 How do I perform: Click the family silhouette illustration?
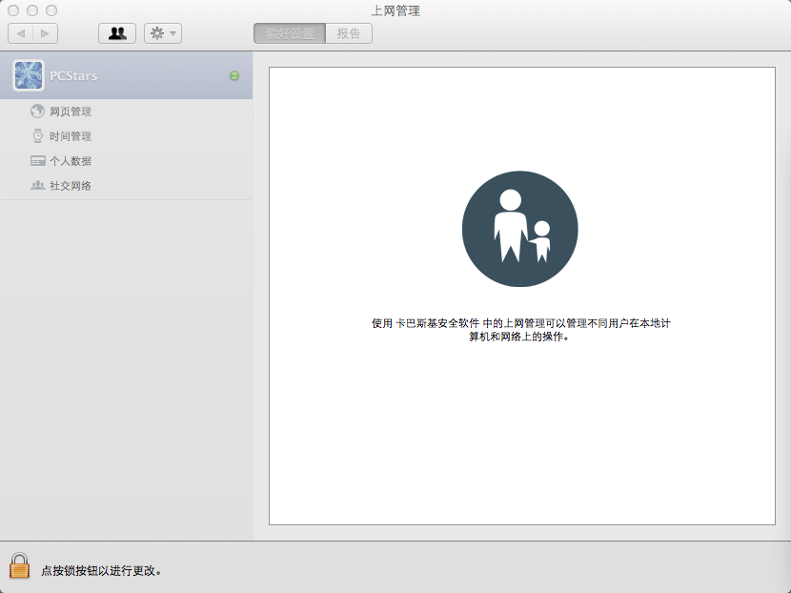[x=520, y=229]
